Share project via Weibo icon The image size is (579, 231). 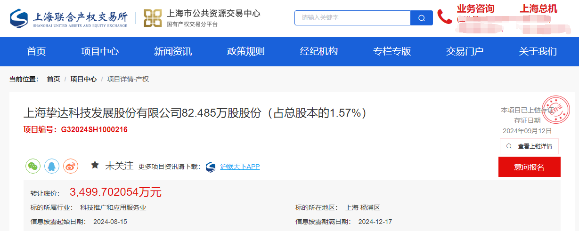tap(71, 166)
